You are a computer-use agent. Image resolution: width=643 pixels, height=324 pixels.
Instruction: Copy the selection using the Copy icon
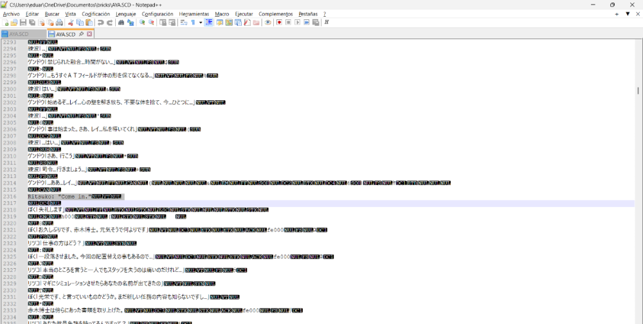tap(80, 22)
